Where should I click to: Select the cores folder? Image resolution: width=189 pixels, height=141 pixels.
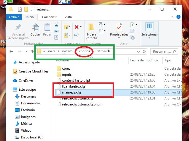66,69
